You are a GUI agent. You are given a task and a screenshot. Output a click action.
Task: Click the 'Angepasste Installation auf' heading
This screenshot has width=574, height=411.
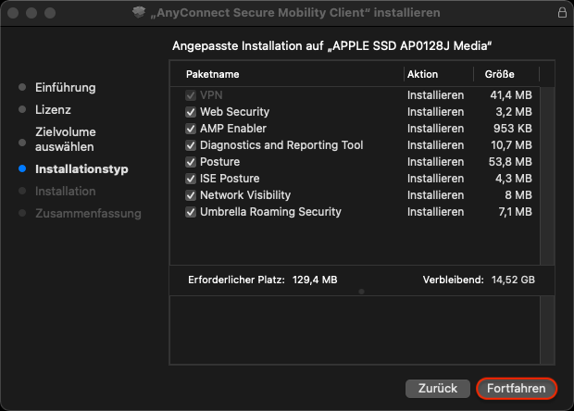click(x=248, y=46)
